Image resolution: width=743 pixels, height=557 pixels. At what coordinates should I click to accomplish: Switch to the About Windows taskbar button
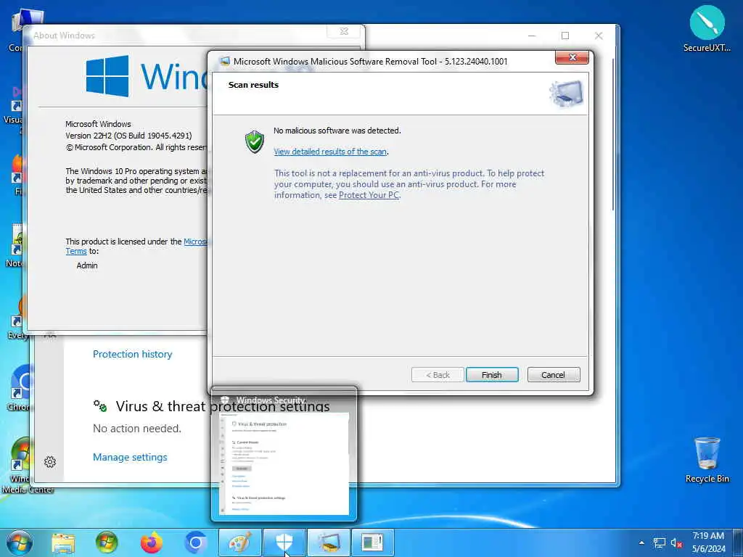(x=372, y=542)
